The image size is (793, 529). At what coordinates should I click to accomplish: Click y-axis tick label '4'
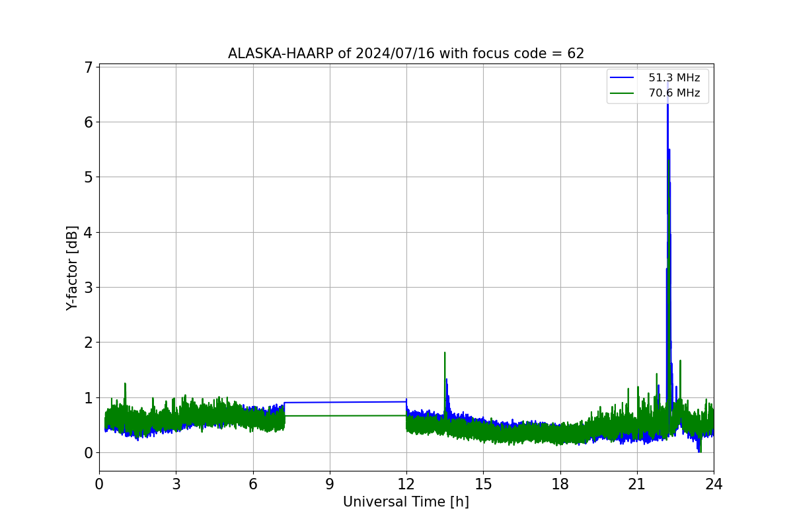[x=89, y=232]
